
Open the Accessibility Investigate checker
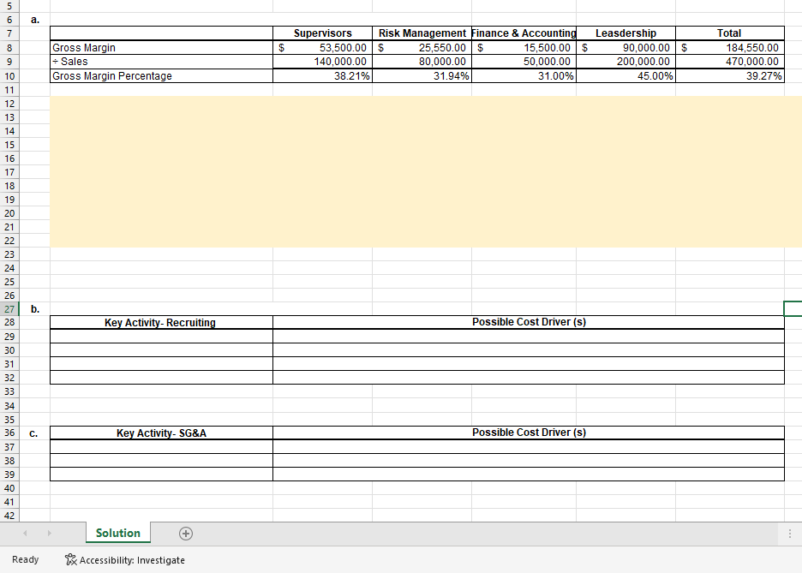(x=124, y=559)
